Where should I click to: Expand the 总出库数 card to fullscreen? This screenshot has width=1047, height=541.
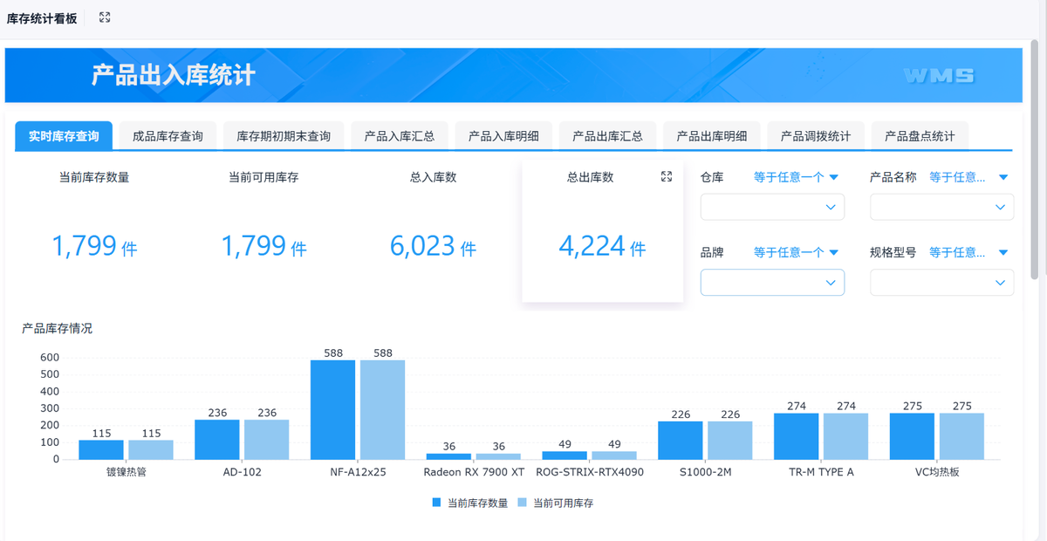(x=667, y=177)
